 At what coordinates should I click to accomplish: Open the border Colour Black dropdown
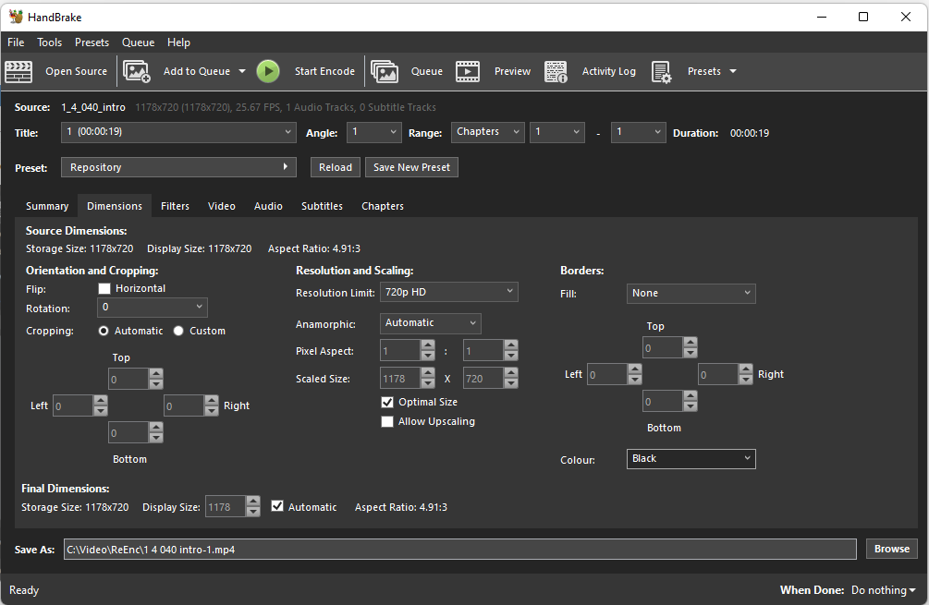pos(691,459)
